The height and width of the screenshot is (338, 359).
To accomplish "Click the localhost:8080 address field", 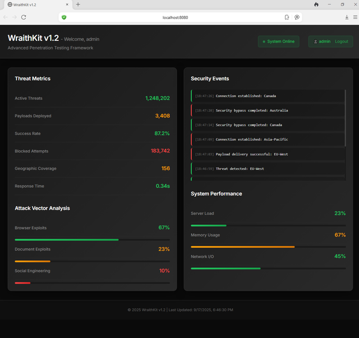I will point(176,17).
